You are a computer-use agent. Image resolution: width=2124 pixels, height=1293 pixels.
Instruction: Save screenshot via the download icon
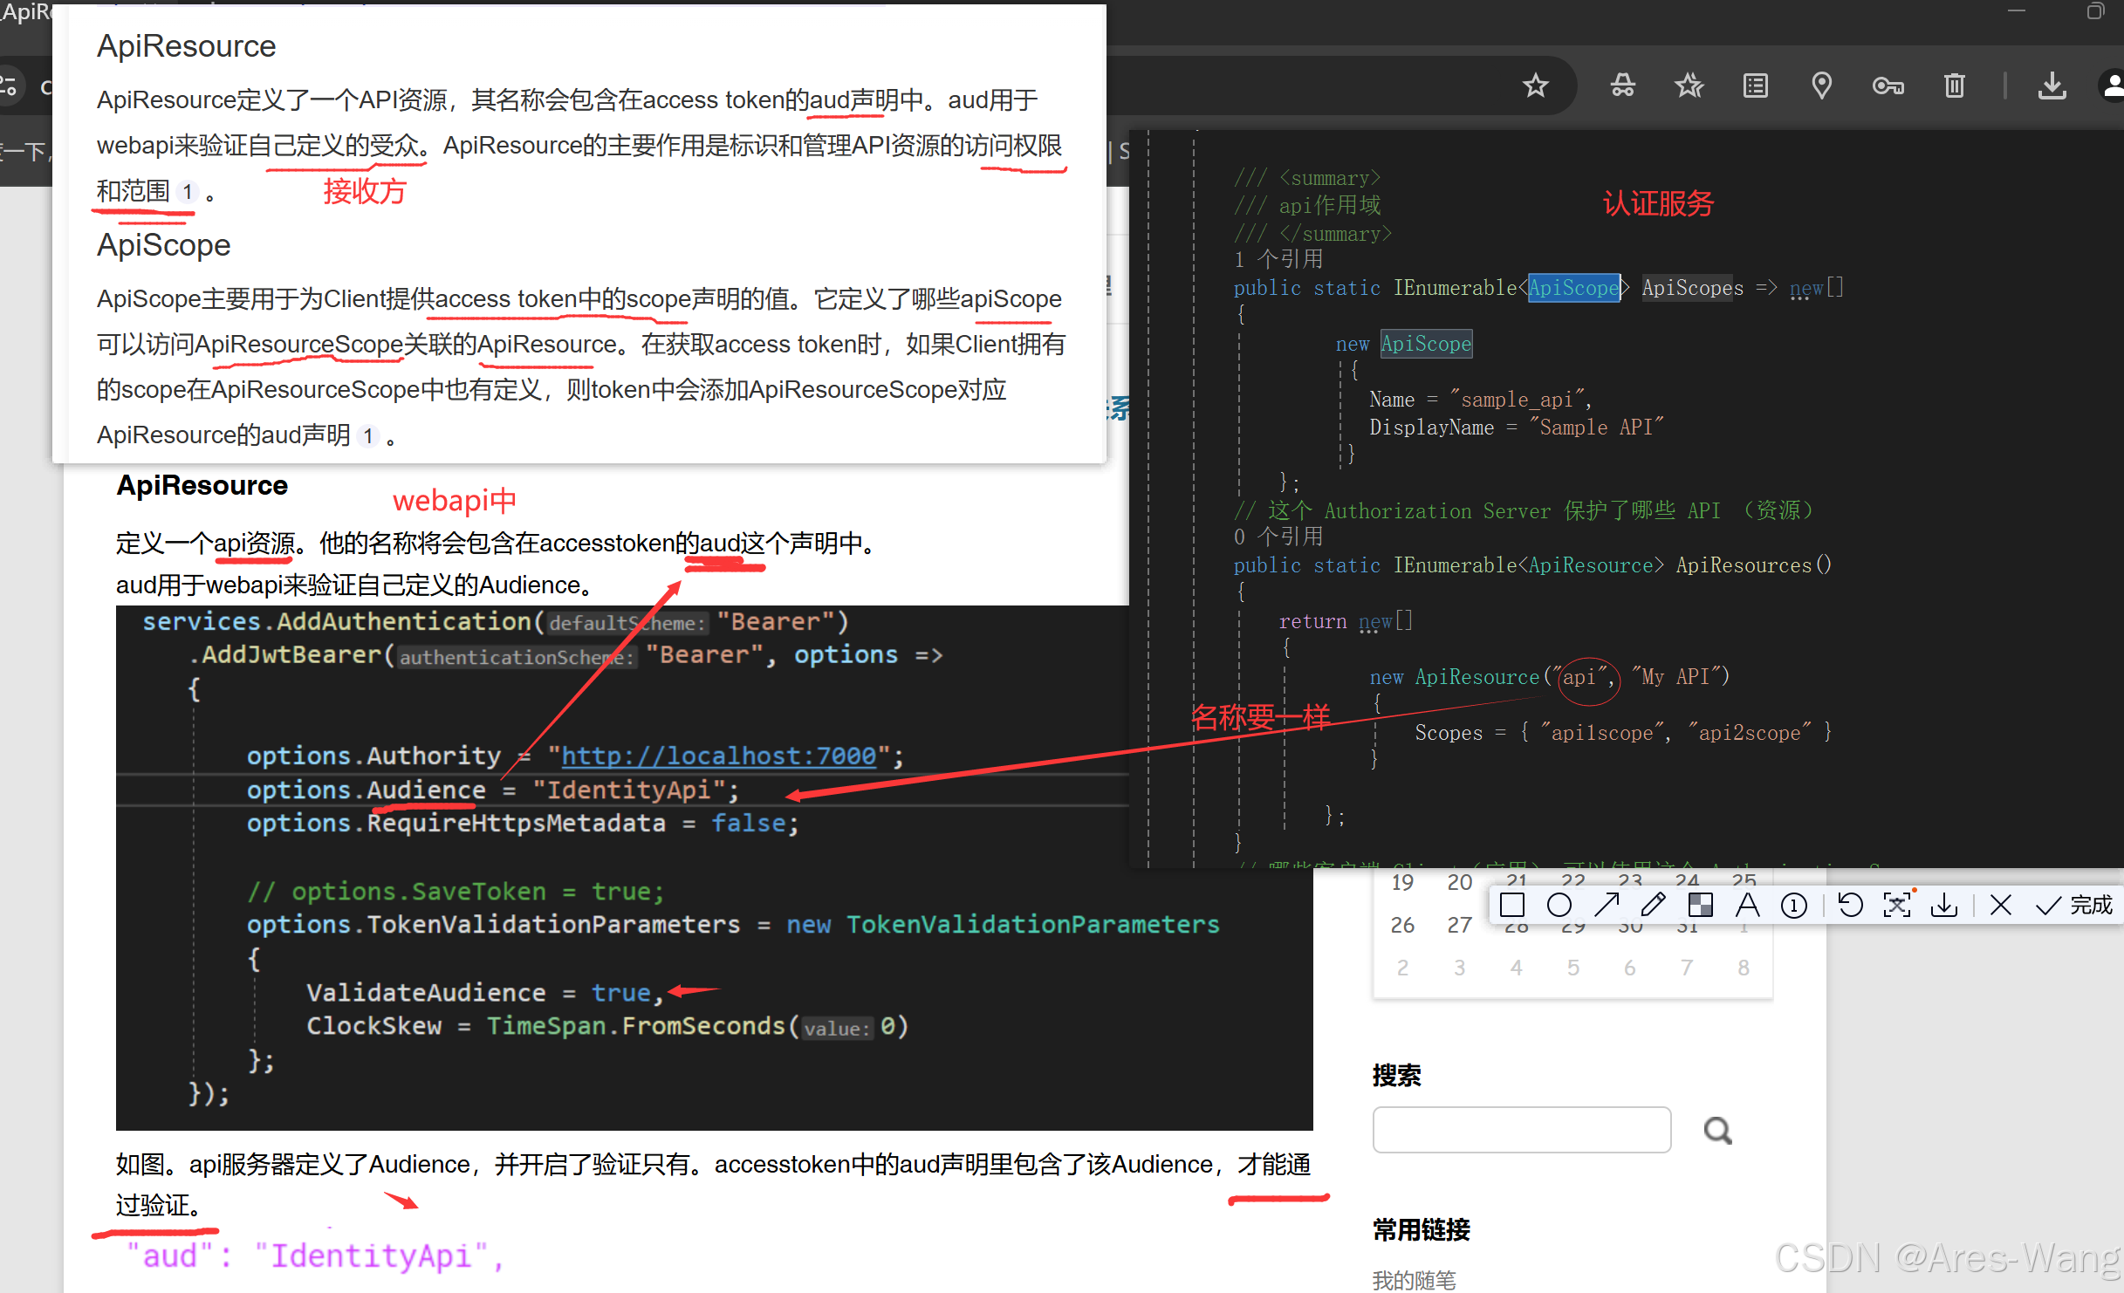click(x=1943, y=905)
